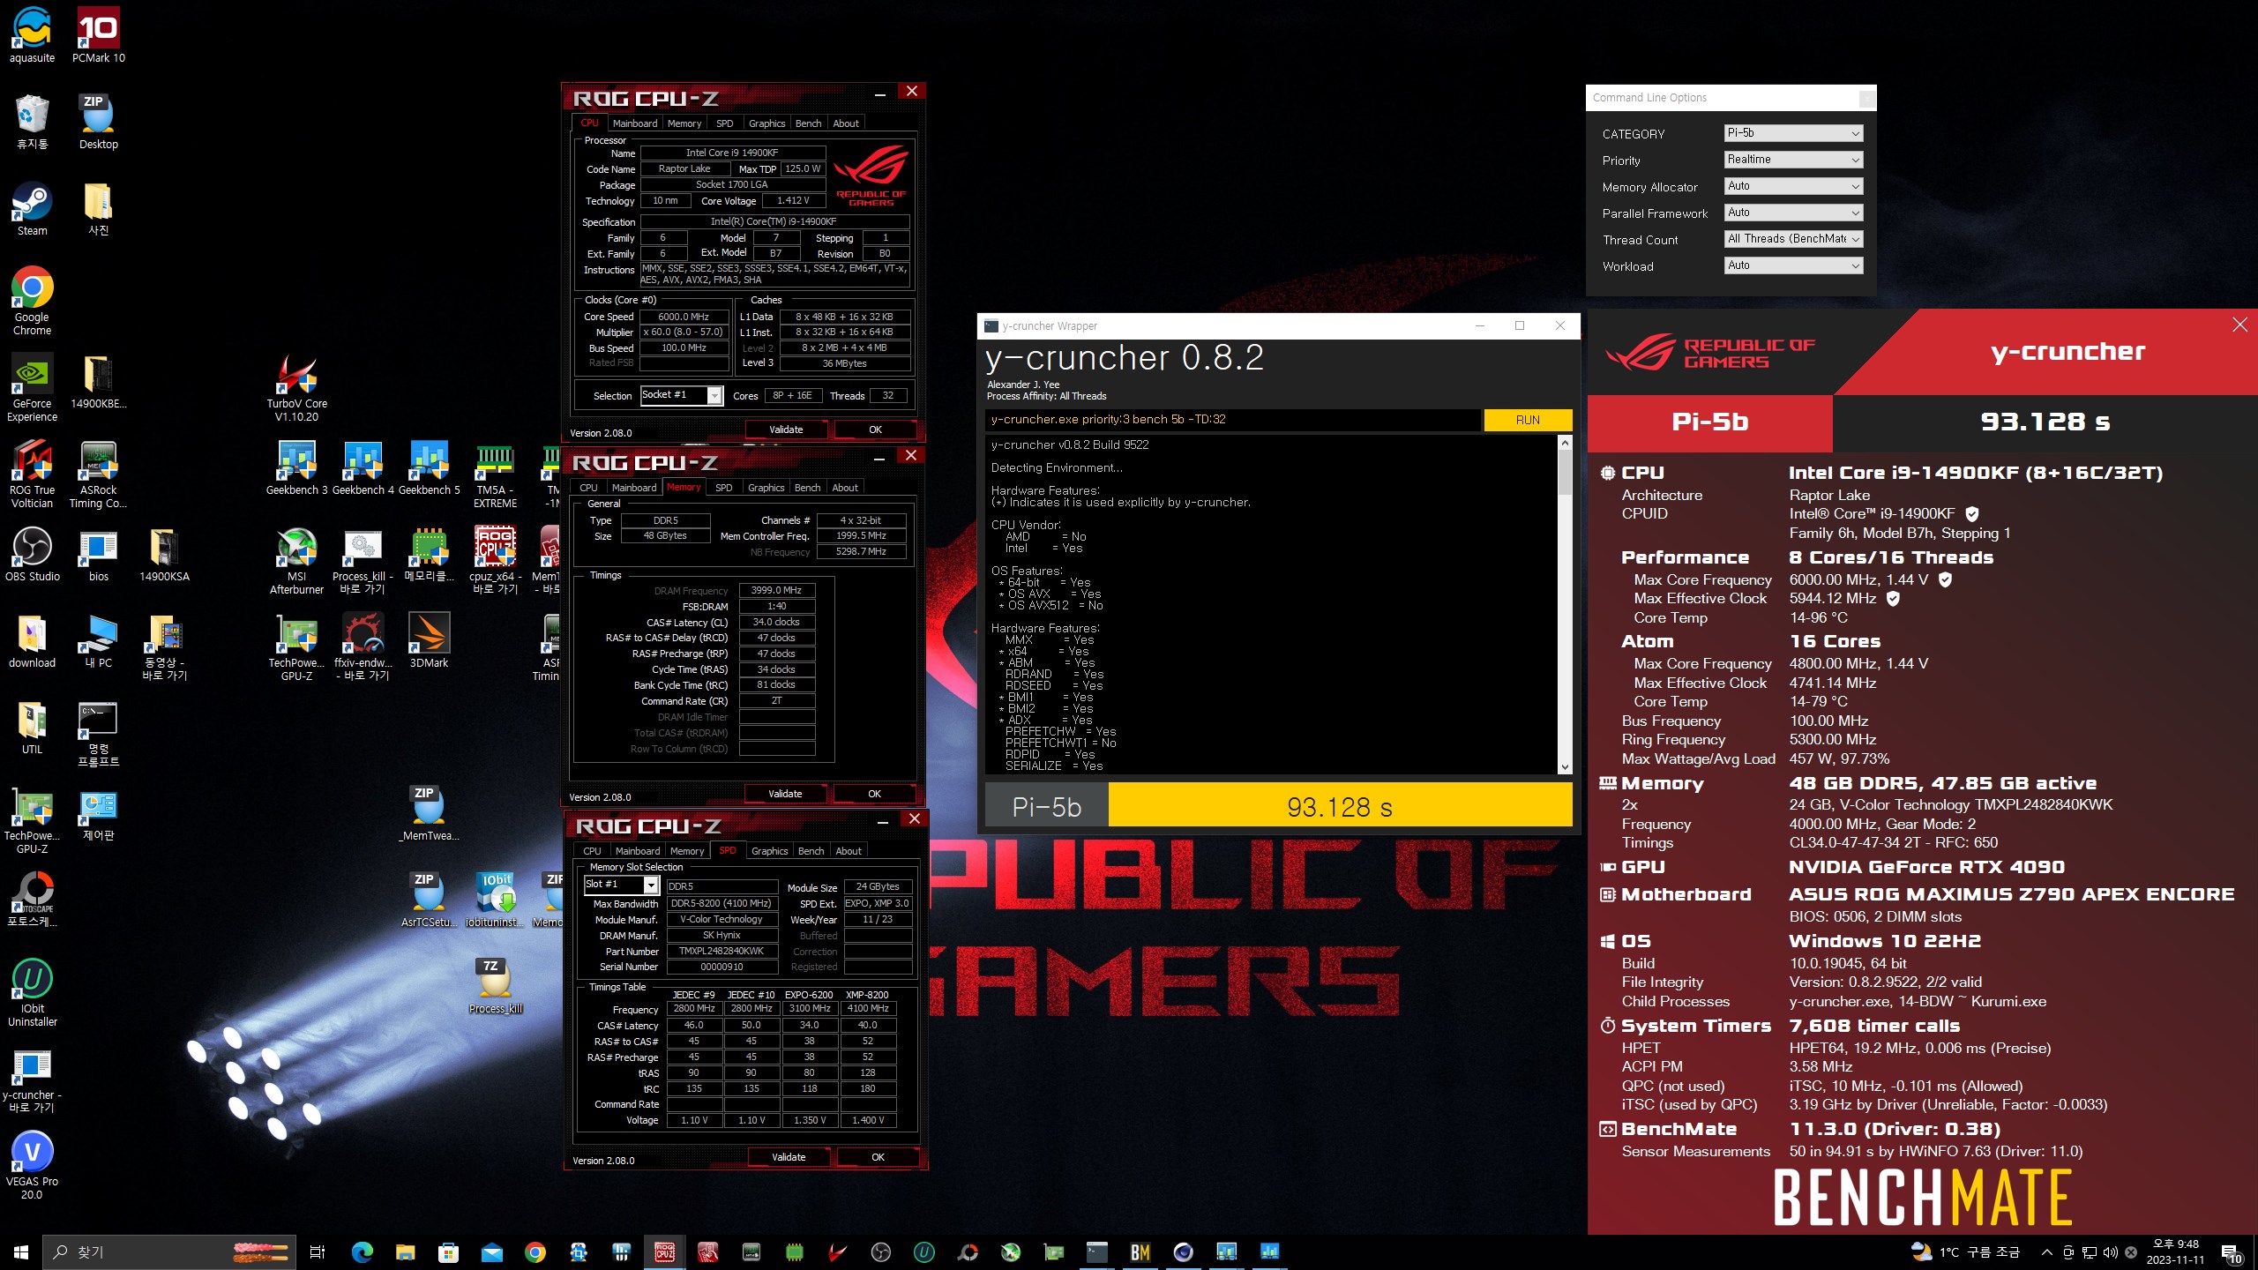Click OK in the bottom CPU-Z window
Image resolution: width=2258 pixels, height=1270 pixels.
point(878,1157)
